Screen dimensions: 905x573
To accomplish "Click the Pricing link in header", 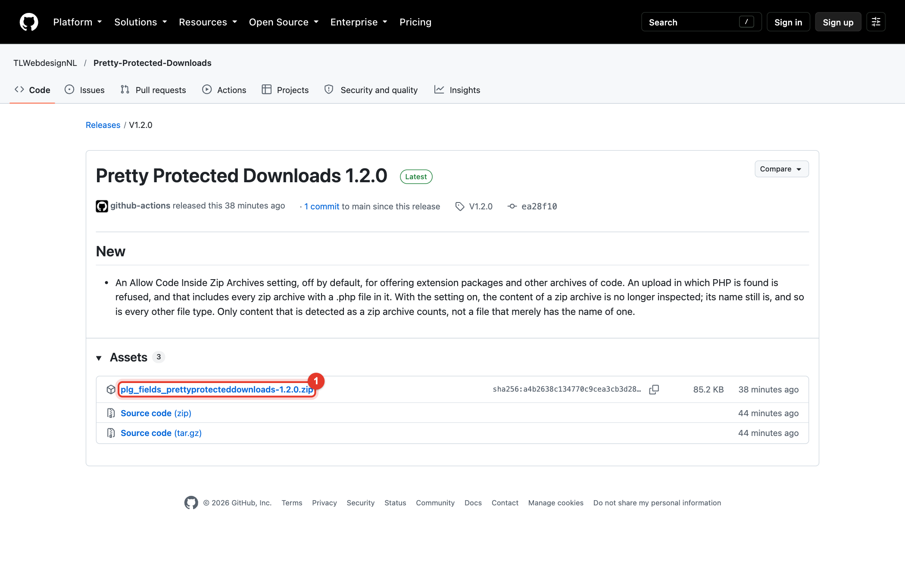I will pyautogui.click(x=415, y=22).
